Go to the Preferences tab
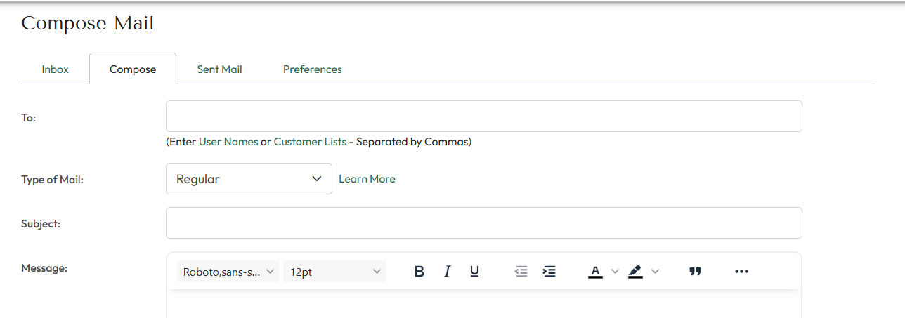The width and height of the screenshot is (905, 318). (313, 69)
